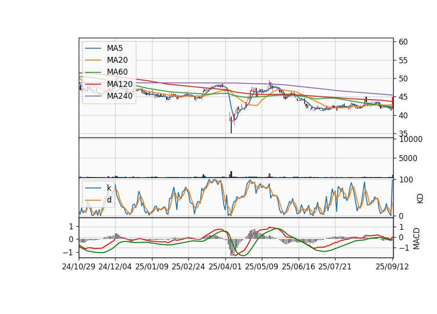Screen dimensions: 437x314
Task: Click the 25/02/24 date axis label
Action: click(188, 267)
